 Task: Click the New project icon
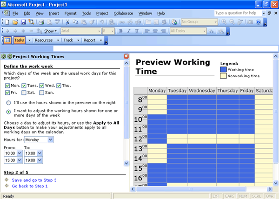tap(7, 22)
